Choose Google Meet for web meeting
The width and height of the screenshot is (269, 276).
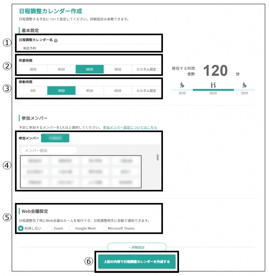(72, 228)
